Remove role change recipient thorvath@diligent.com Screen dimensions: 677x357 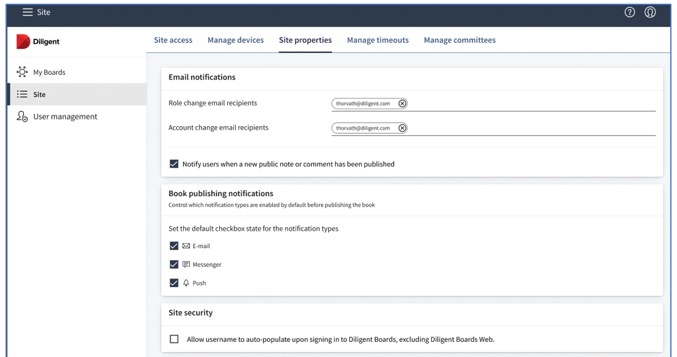402,104
